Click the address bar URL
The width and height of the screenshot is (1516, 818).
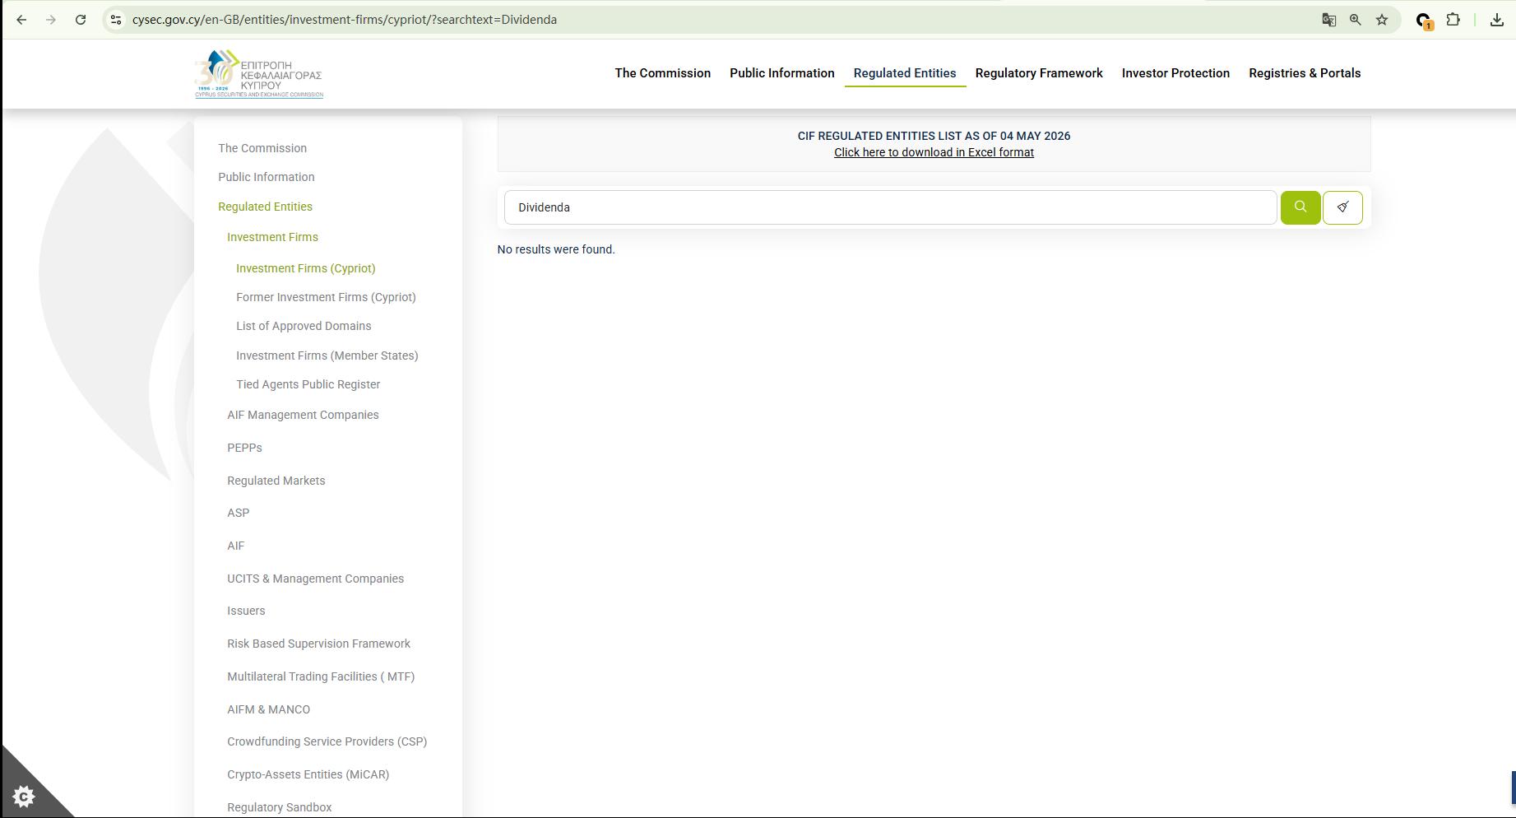click(x=345, y=20)
